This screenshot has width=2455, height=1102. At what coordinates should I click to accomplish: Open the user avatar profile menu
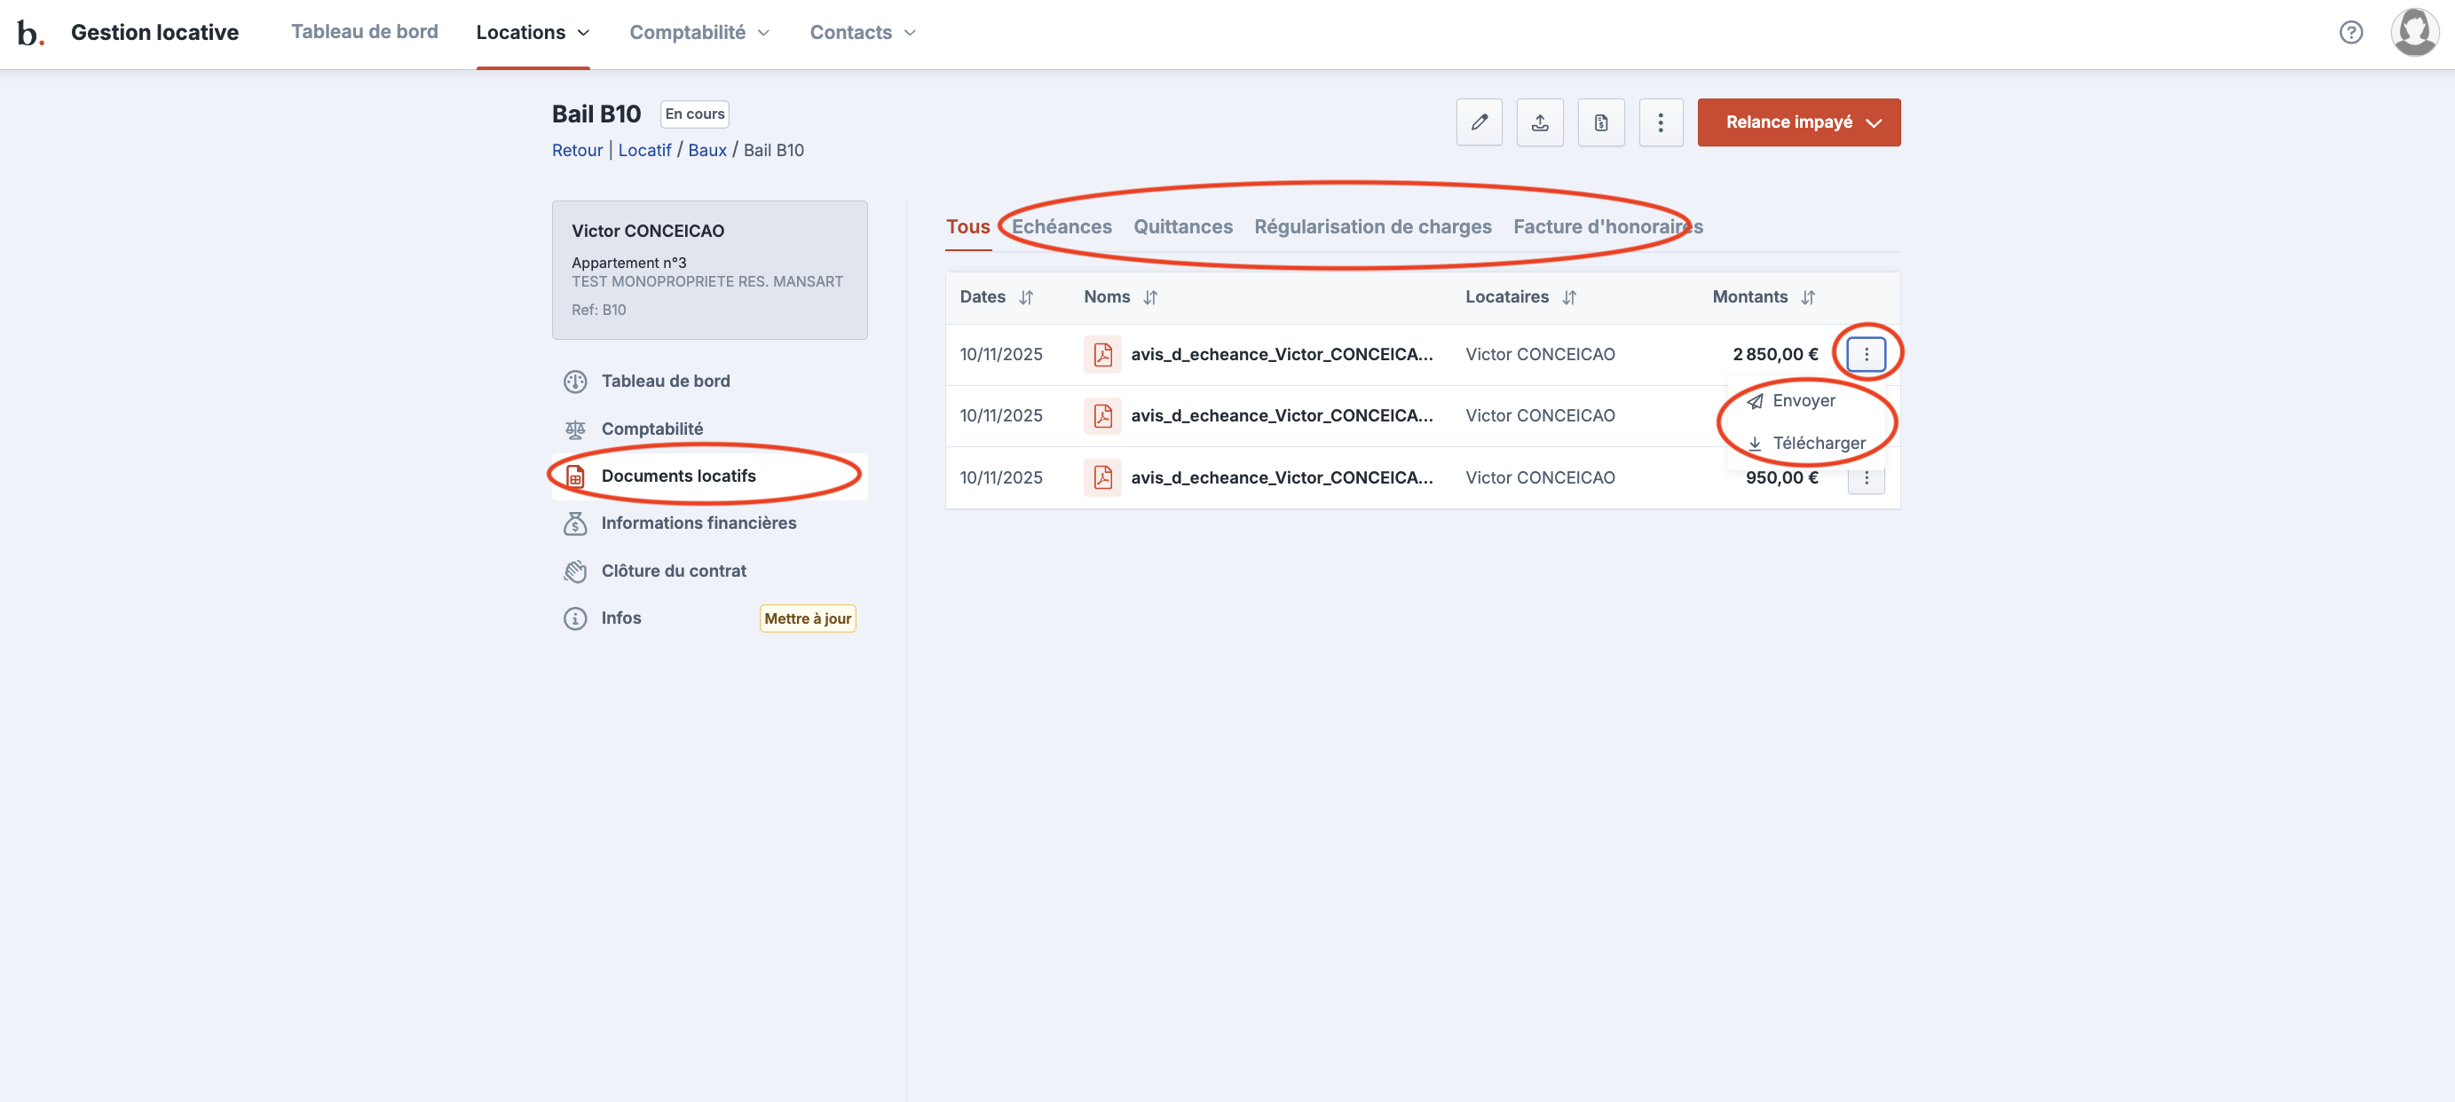coord(2414,32)
